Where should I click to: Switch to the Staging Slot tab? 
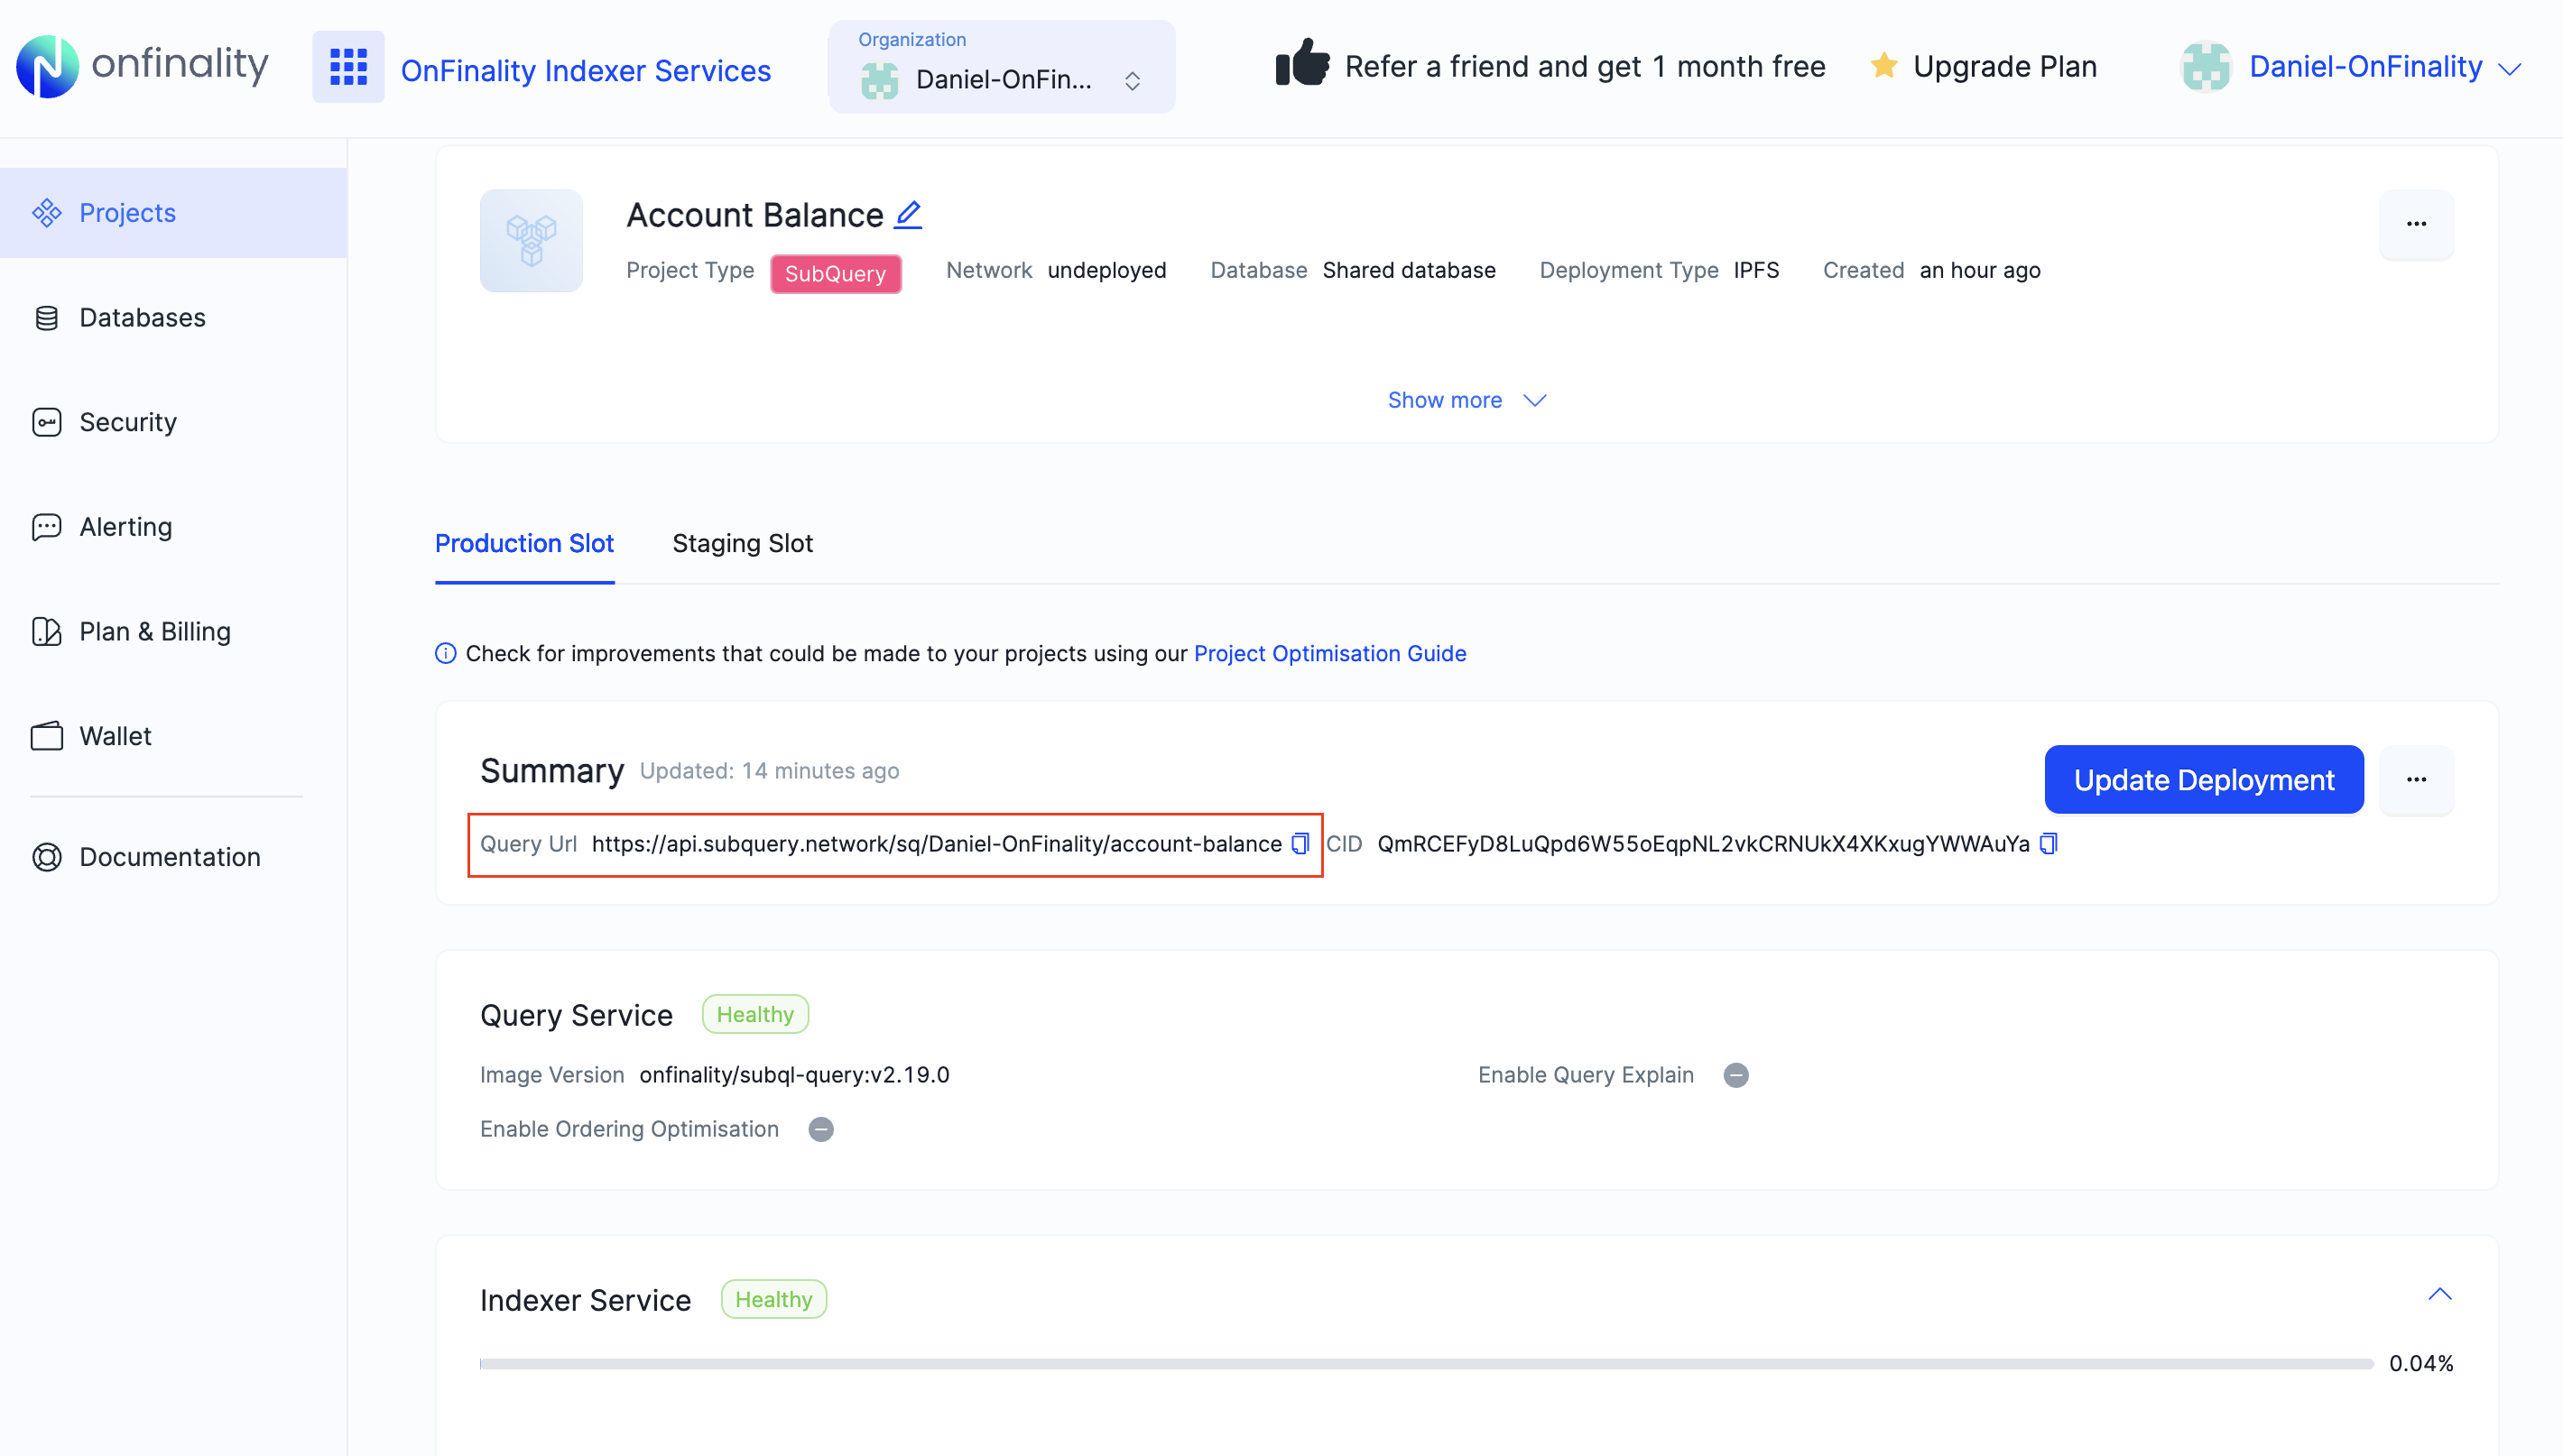pos(743,543)
